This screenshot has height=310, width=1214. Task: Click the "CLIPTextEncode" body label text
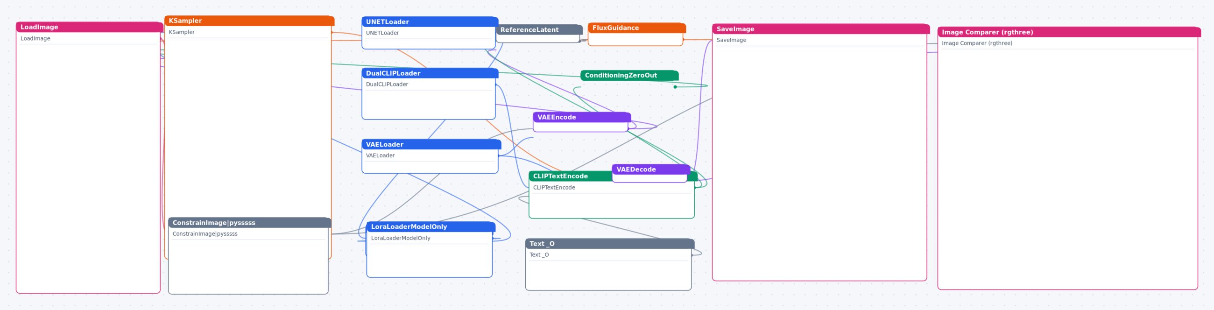point(554,188)
